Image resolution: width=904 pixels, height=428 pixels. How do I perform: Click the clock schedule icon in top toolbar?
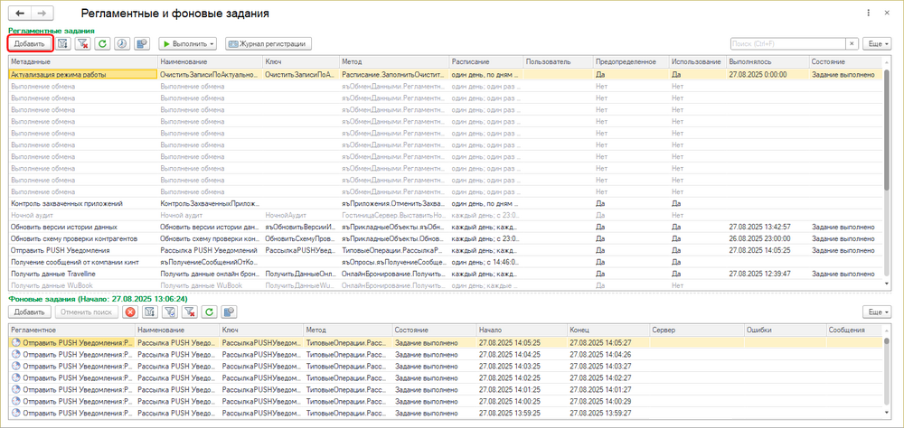[x=123, y=43]
